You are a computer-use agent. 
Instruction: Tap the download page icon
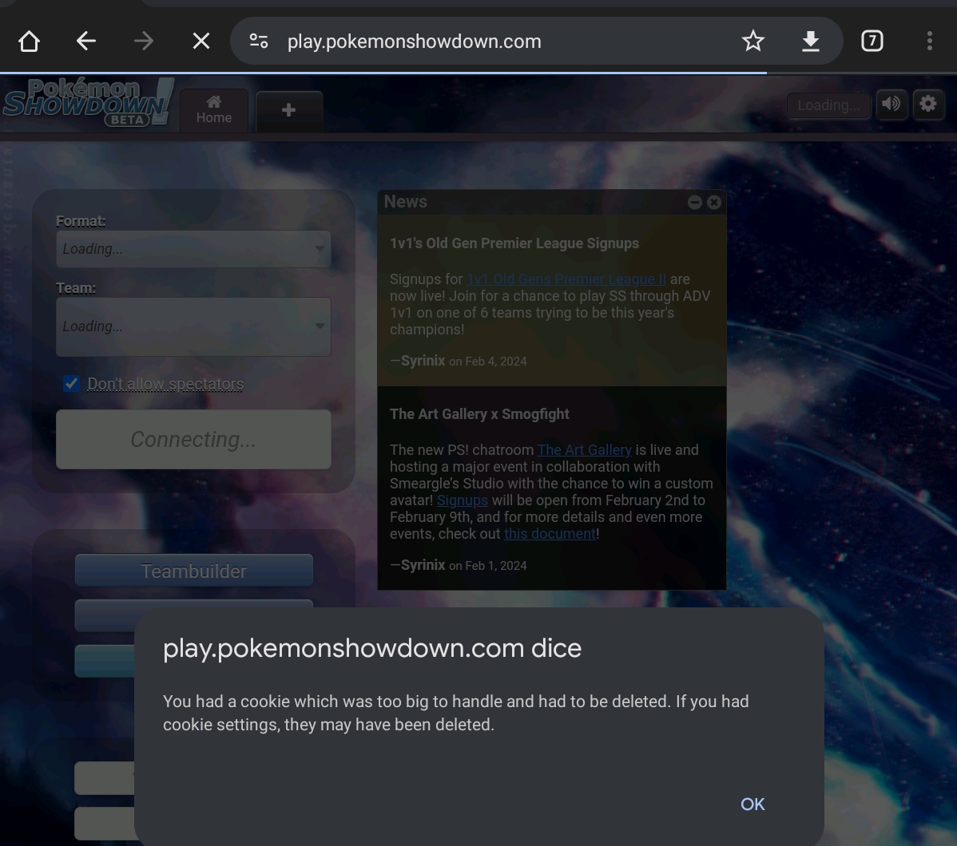tap(811, 42)
